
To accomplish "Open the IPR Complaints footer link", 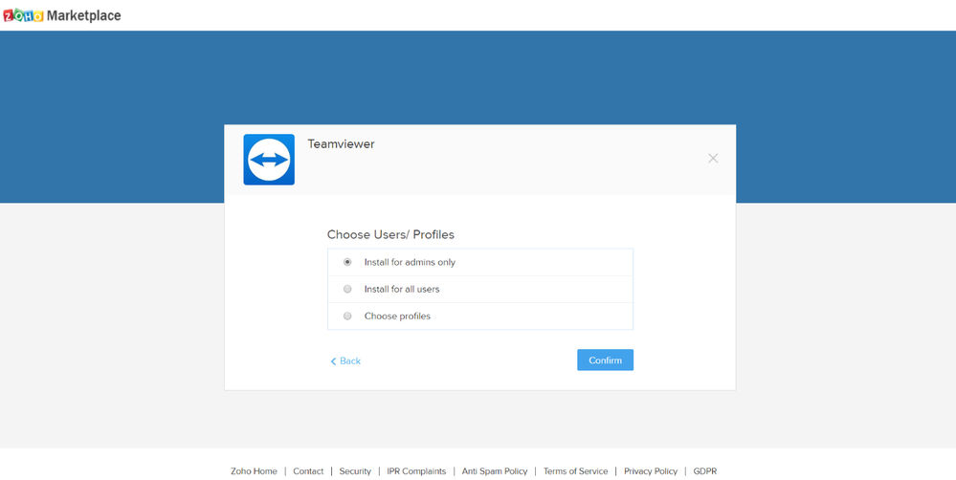I will coord(416,471).
